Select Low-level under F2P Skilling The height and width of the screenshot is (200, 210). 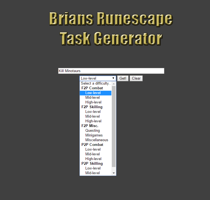[x=96, y=112]
